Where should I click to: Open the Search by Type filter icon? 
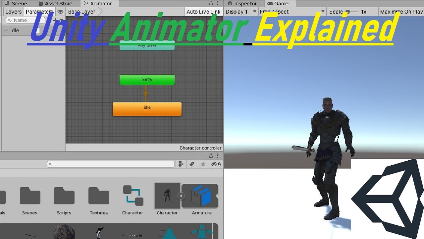click(x=181, y=164)
